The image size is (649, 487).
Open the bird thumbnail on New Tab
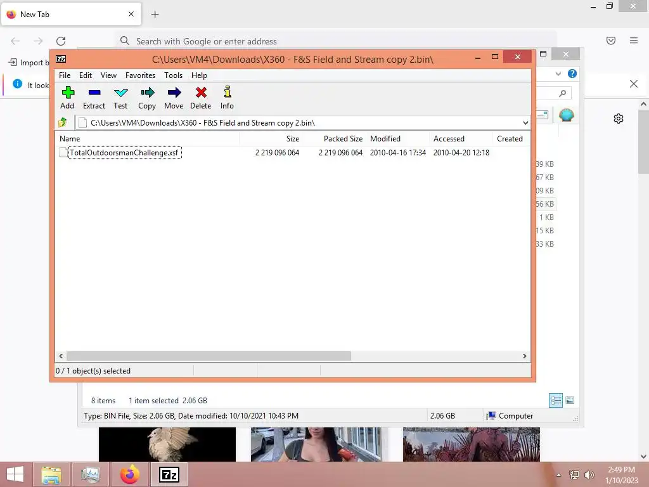pyautogui.click(x=167, y=445)
